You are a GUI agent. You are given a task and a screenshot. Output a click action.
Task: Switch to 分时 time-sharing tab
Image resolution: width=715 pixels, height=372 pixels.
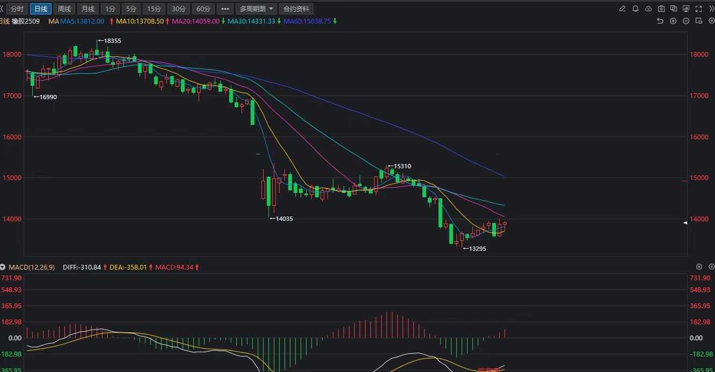[17, 9]
